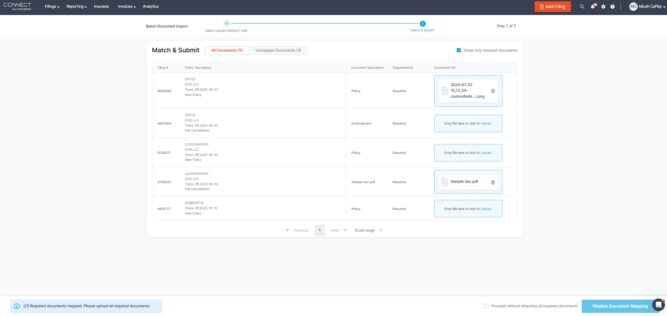Viewport: 667px width, 316px height.
Task: Select page 1 in pagination
Action: click(320, 230)
